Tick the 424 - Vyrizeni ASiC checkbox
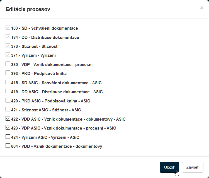Image resolution: width=209 pixels, height=178 pixels. [x=8, y=137]
